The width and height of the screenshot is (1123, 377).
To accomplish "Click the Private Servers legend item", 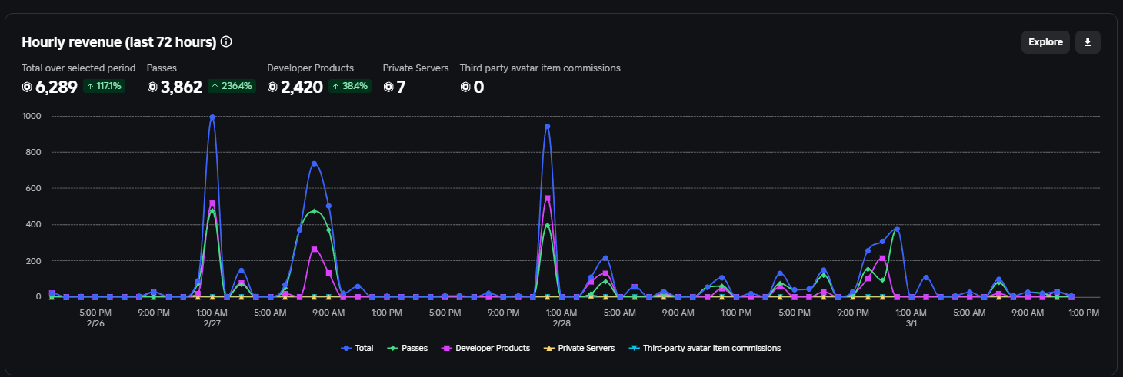I will (x=579, y=348).
